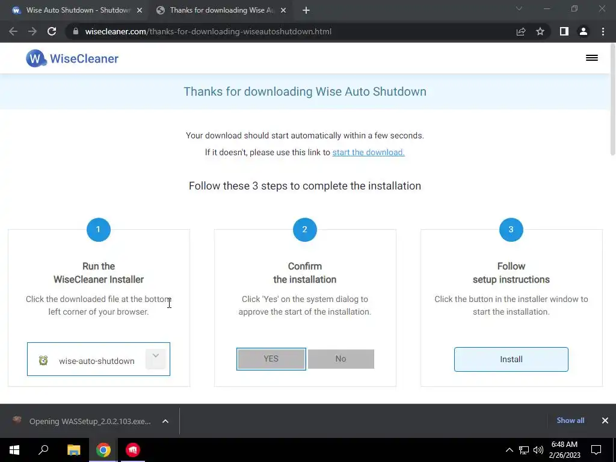Viewport: 616px width, 462px height.
Task: Click the WiseCleaner logo
Action: click(72, 58)
